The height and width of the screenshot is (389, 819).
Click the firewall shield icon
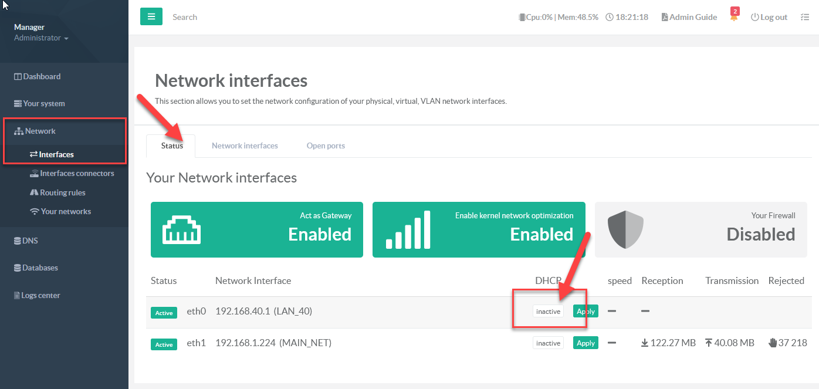pyautogui.click(x=625, y=230)
